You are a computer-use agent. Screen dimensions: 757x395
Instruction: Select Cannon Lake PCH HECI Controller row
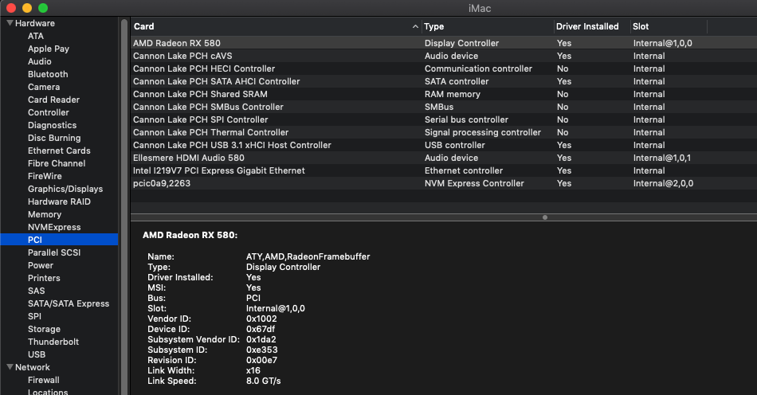click(444, 68)
